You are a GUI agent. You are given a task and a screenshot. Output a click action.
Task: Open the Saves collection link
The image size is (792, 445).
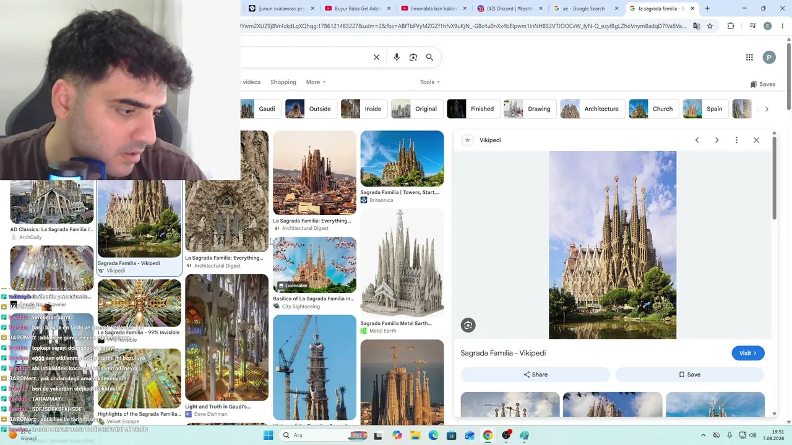pos(763,84)
